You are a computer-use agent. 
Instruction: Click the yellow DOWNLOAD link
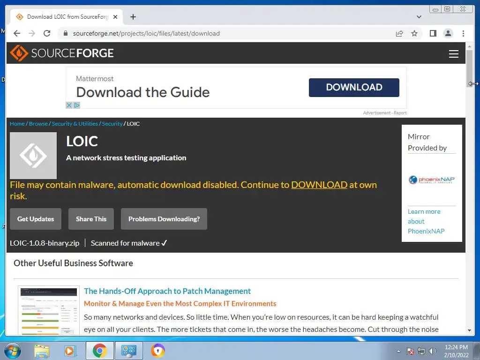pyautogui.click(x=319, y=185)
